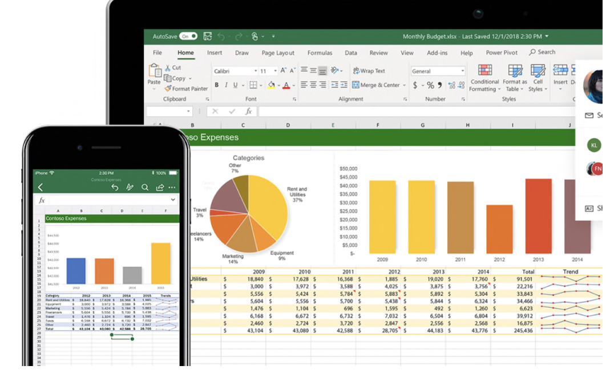The width and height of the screenshot is (606, 390).
Task: Open the Page Layout tab
Action: [x=278, y=53]
